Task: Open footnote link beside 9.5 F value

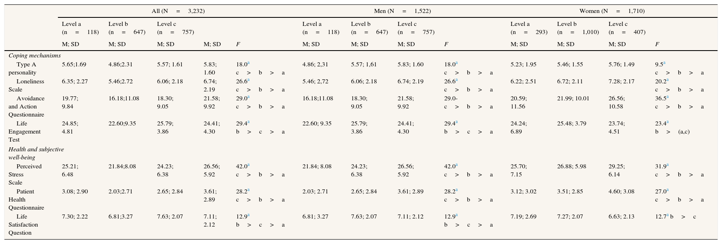Action: click(664, 63)
